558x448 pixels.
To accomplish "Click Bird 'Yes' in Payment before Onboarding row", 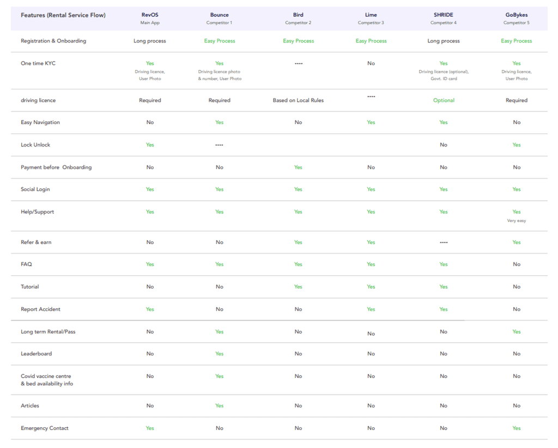I will tap(298, 167).
